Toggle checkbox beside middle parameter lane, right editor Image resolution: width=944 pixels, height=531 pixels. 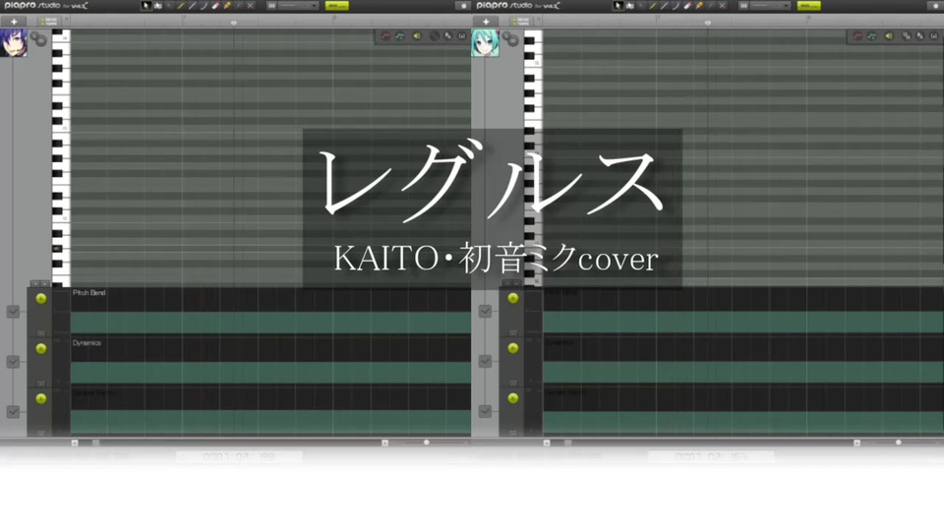click(x=485, y=361)
